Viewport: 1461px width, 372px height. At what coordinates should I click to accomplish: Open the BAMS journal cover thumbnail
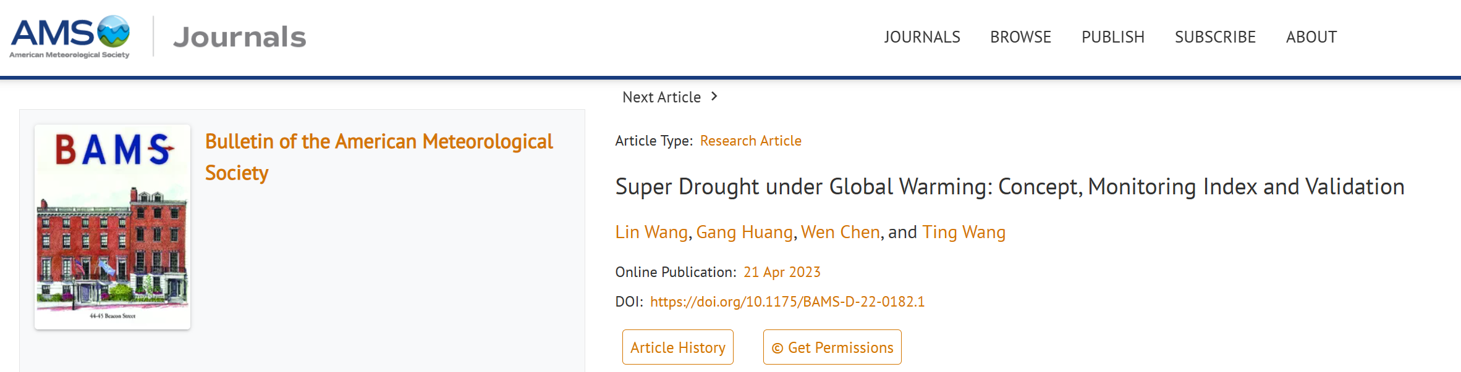tap(112, 227)
